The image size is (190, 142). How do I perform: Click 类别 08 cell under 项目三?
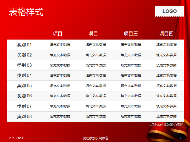click(x=131, y=116)
